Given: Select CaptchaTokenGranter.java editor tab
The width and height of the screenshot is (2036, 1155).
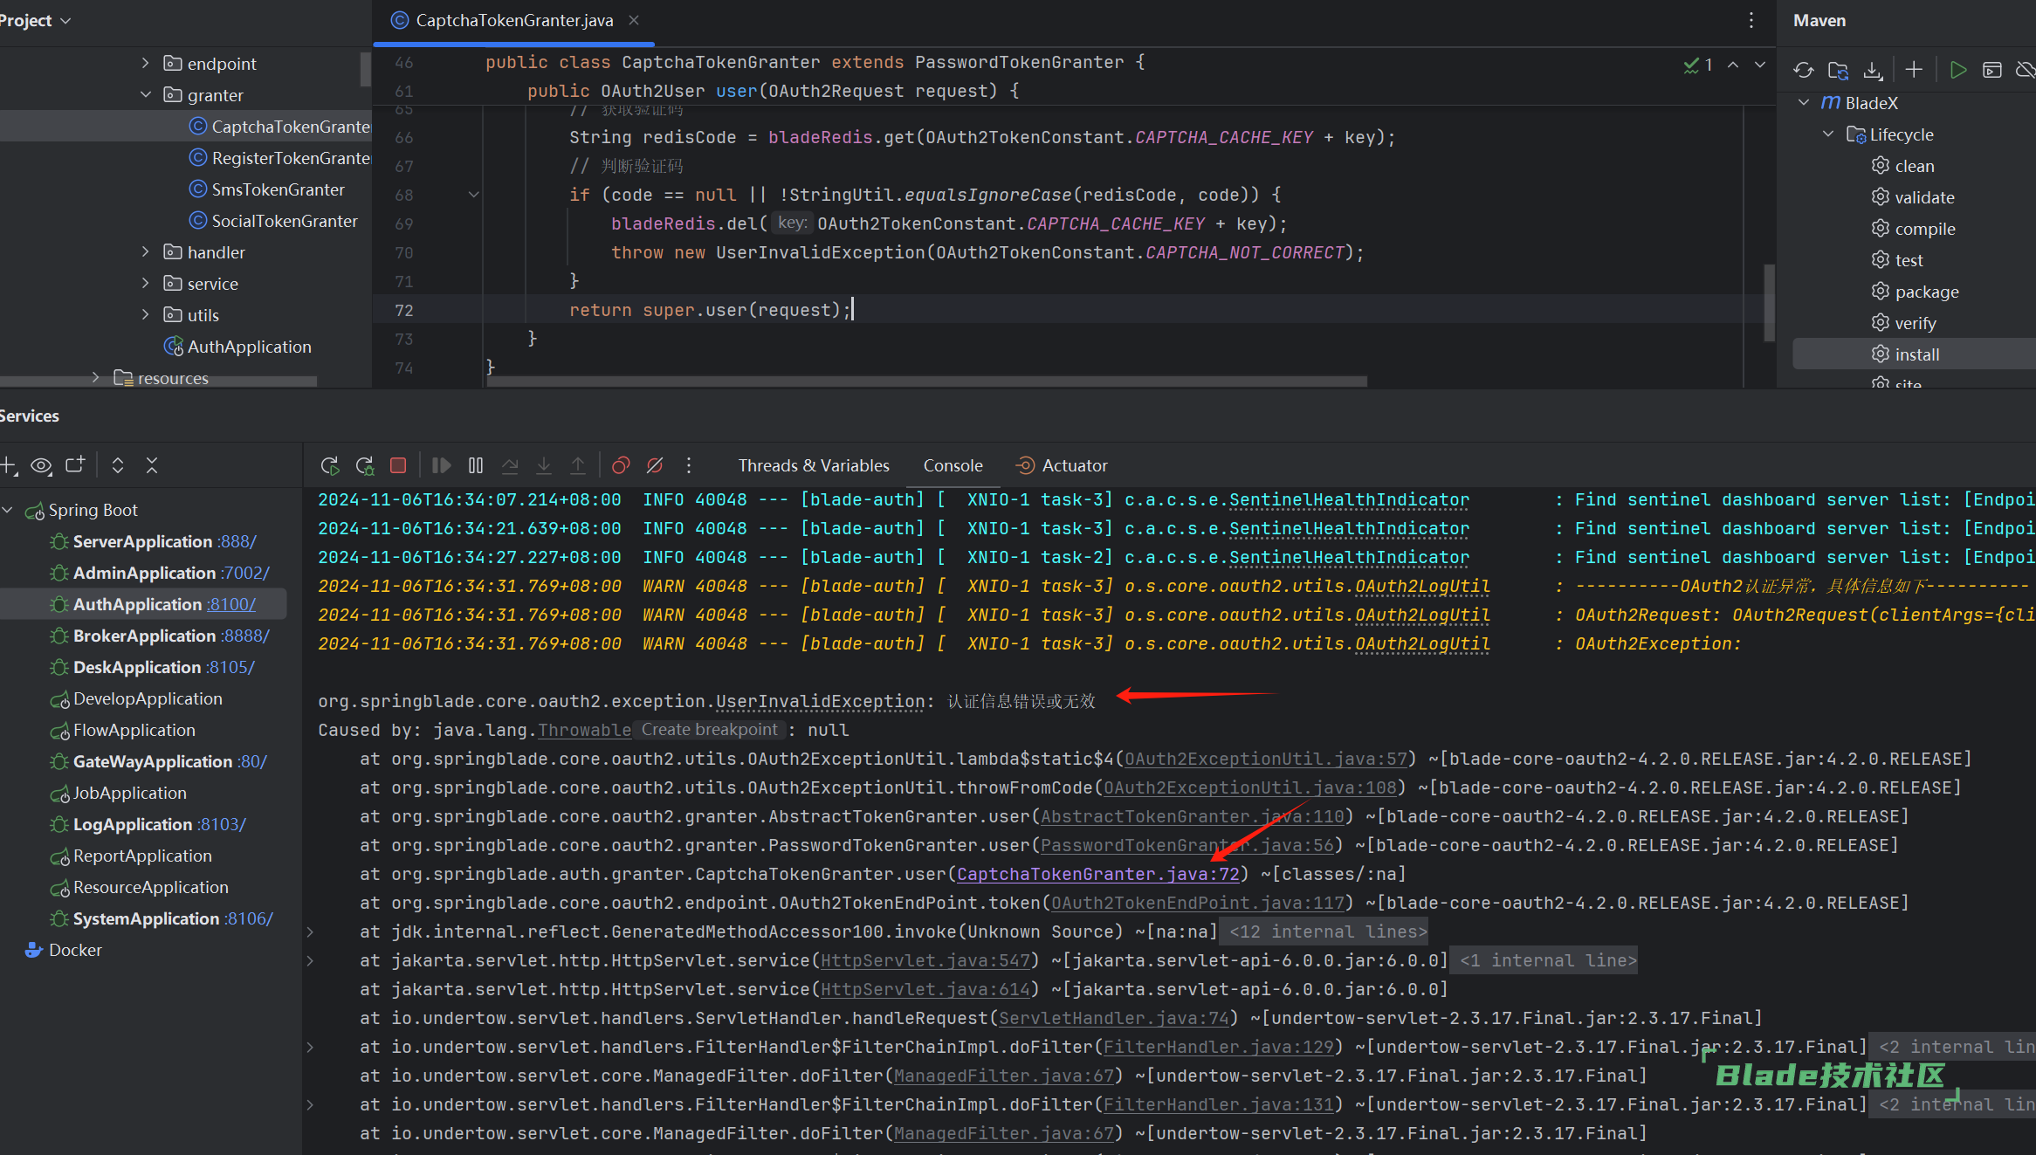Looking at the screenshot, I should point(514,20).
